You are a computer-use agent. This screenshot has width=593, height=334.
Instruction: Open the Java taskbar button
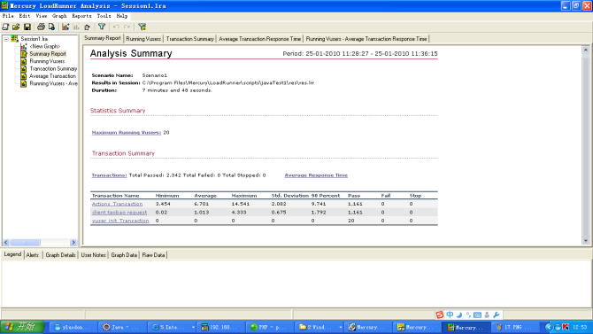click(x=122, y=327)
